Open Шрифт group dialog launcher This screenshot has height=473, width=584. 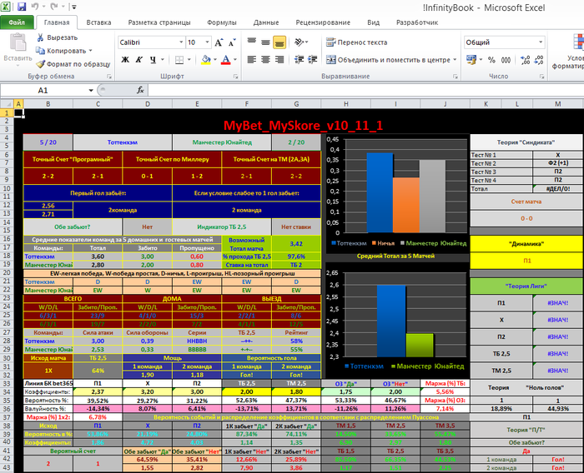235,77
